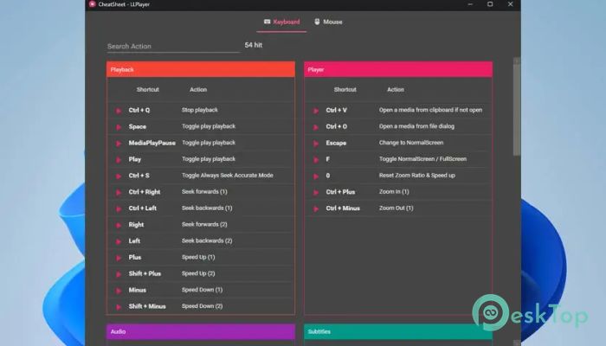Click the arrow icon beside Right shortcut
This screenshot has height=346, width=606.
coord(119,225)
